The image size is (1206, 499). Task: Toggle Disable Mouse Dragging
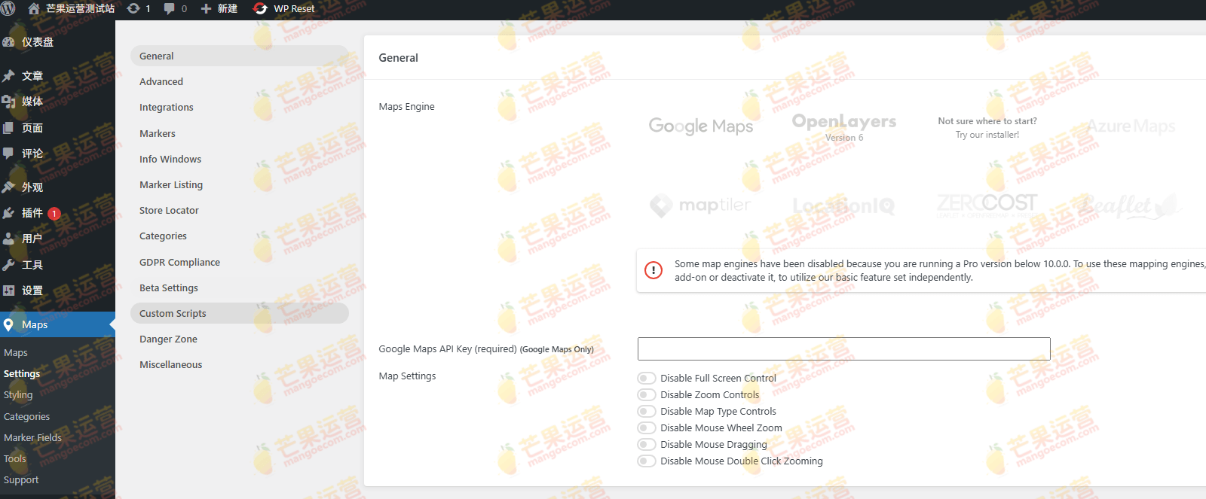[647, 444]
